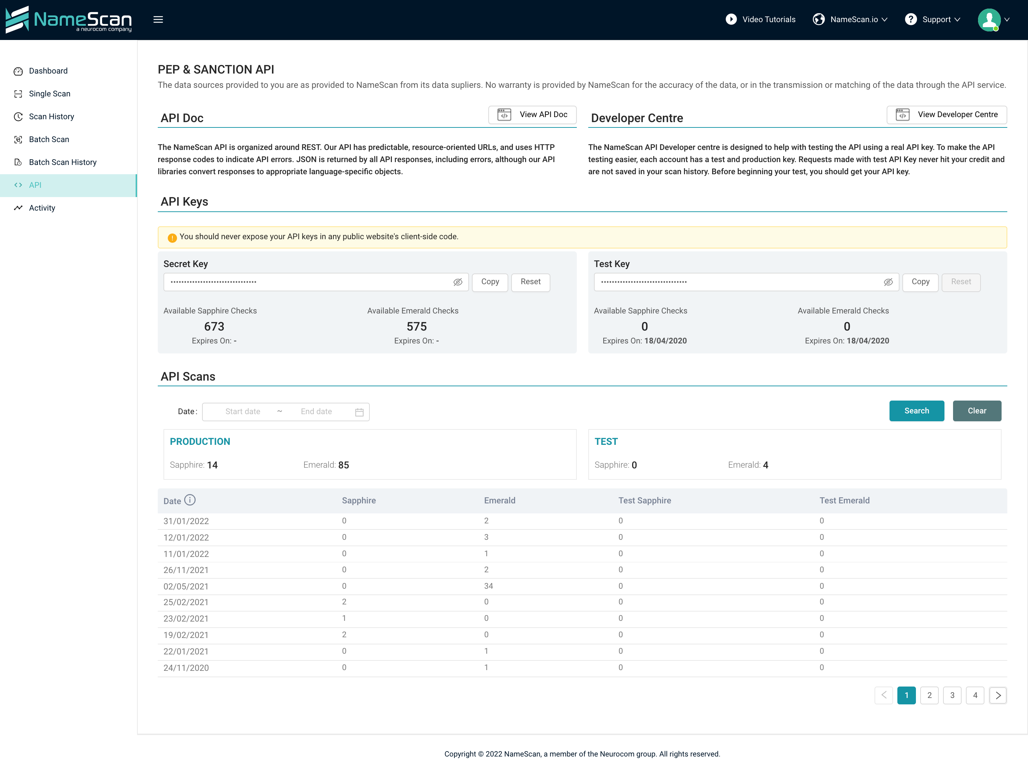Click the 19/02/2021 date row
The width and height of the screenshot is (1028, 774).
582,635
